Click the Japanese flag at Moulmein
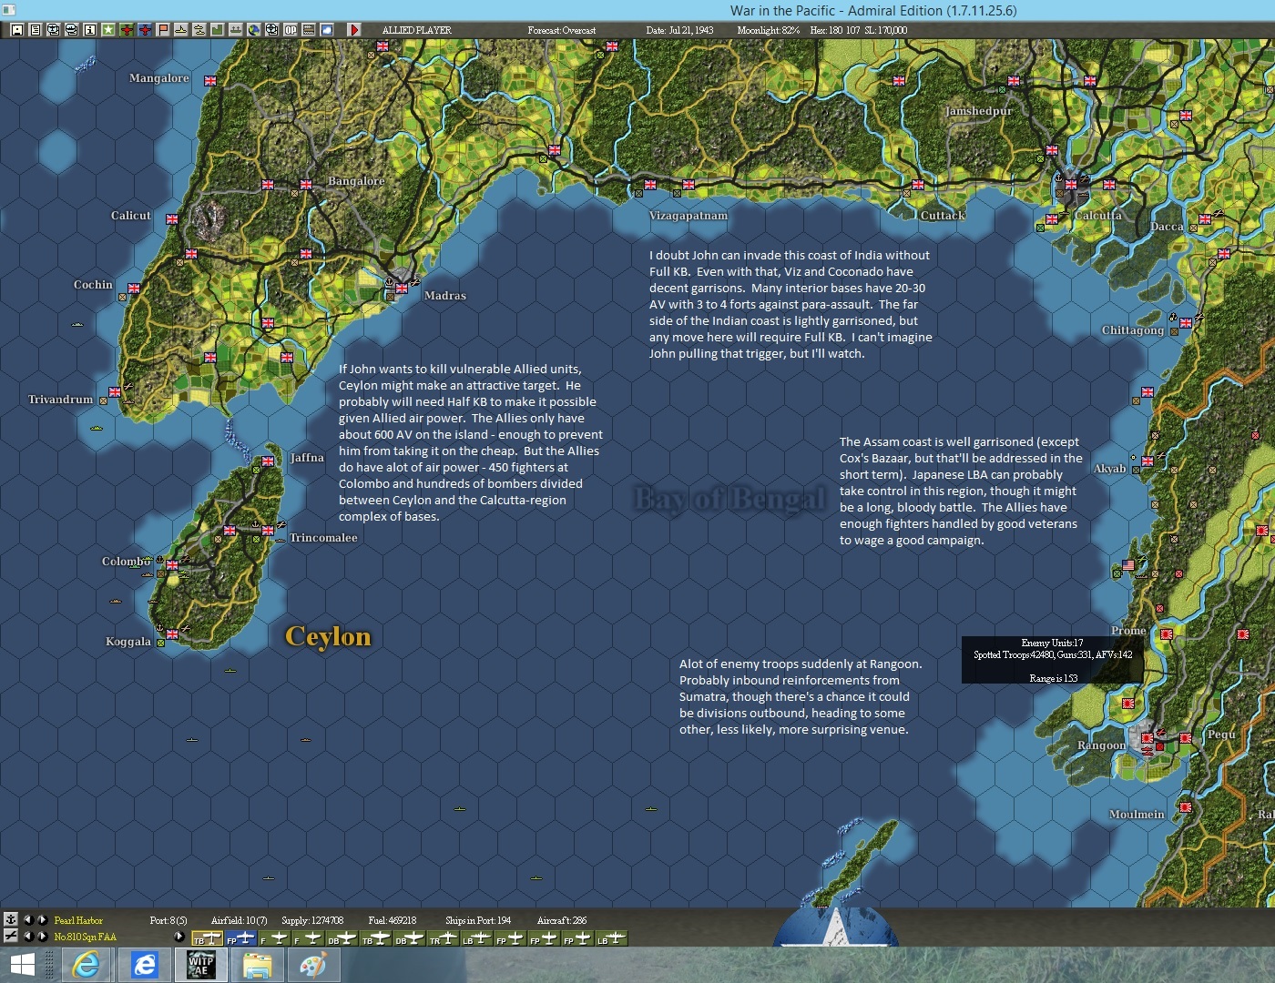 coord(1186,806)
